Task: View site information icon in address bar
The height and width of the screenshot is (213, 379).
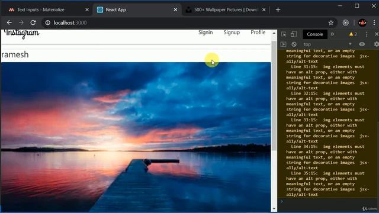Action: (x=48, y=22)
